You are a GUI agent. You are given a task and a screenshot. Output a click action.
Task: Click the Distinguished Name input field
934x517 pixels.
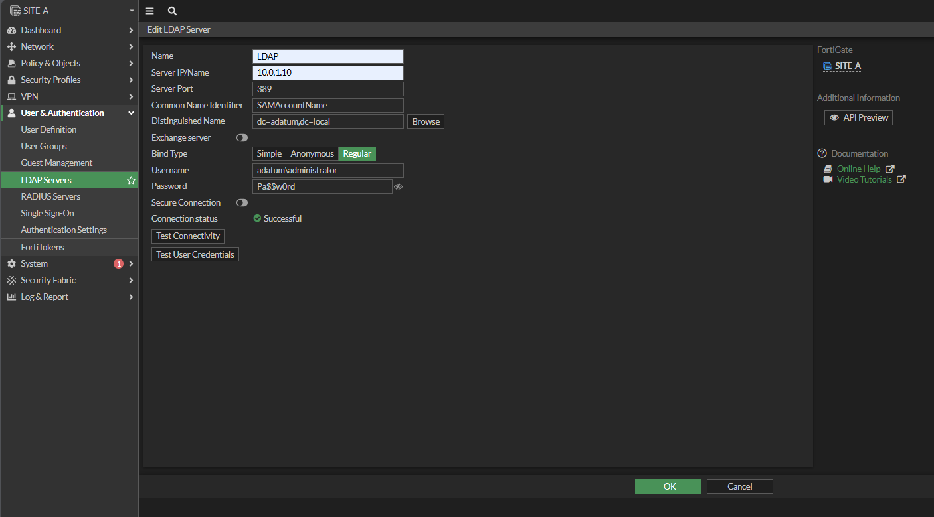click(328, 122)
